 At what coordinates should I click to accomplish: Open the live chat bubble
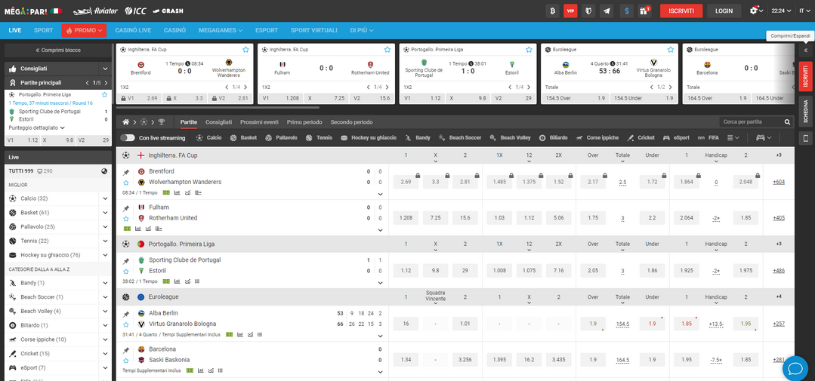(x=795, y=368)
